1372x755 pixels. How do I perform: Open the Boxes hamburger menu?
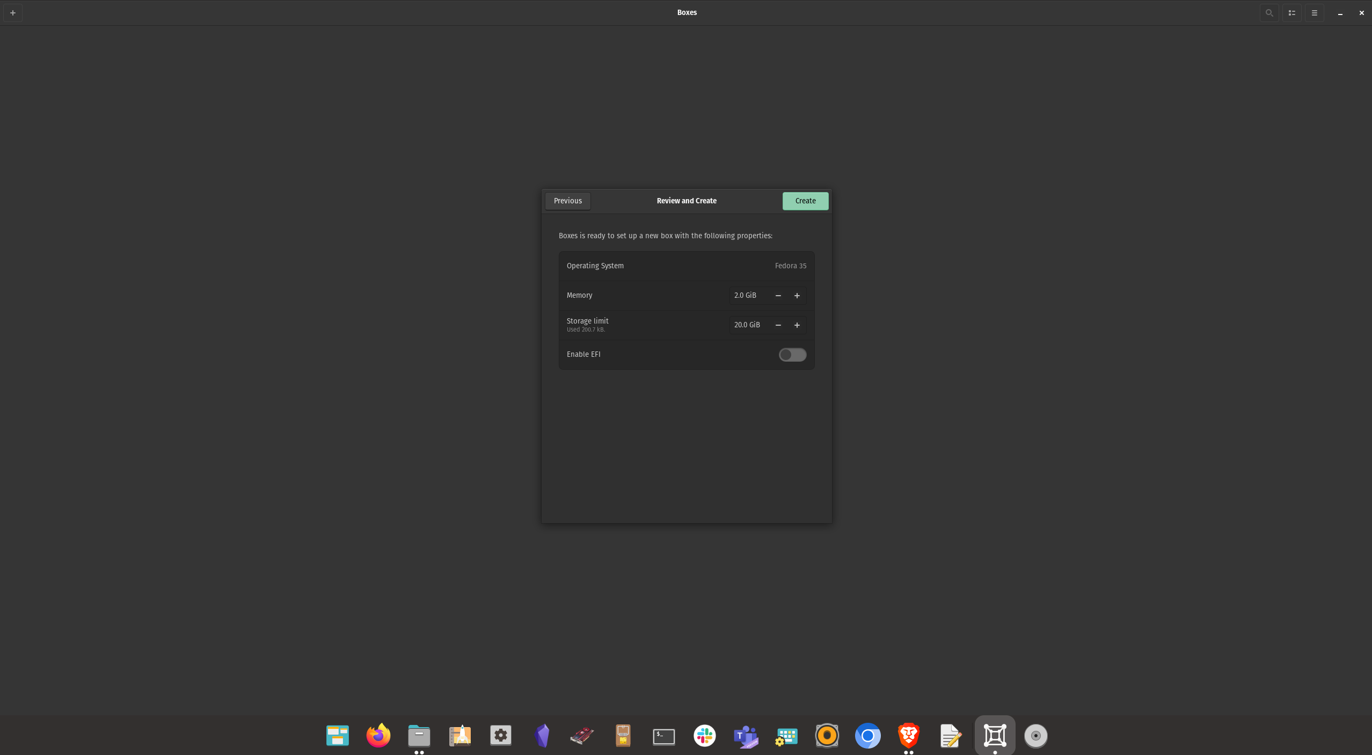point(1313,12)
